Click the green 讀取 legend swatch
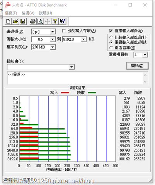Viewport: 155px width, 185px height. pyautogui.click(x=92, y=92)
